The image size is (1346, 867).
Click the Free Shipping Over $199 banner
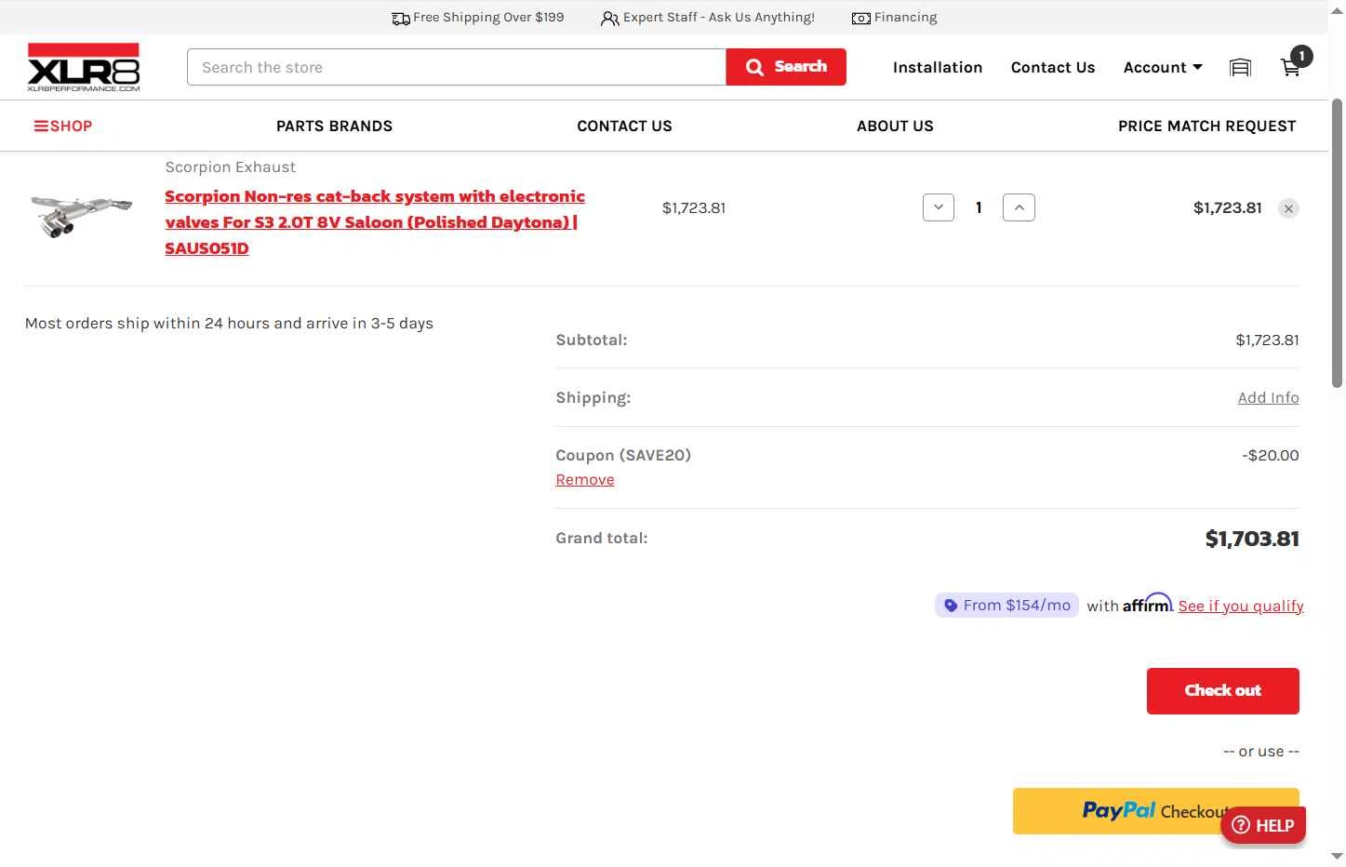click(x=478, y=18)
